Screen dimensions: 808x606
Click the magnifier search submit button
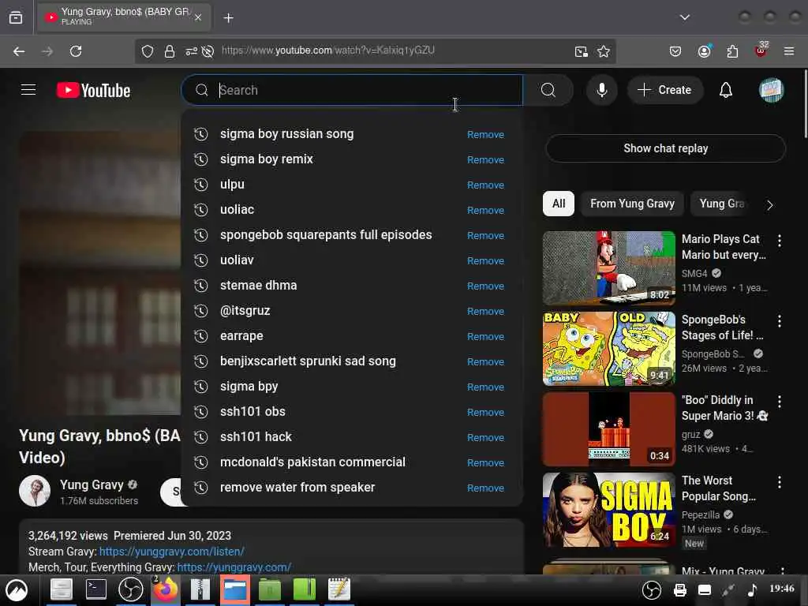[548, 90]
